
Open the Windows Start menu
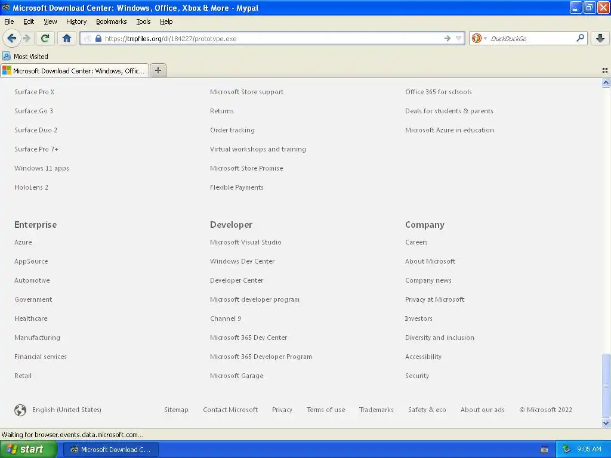[x=29, y=450]
